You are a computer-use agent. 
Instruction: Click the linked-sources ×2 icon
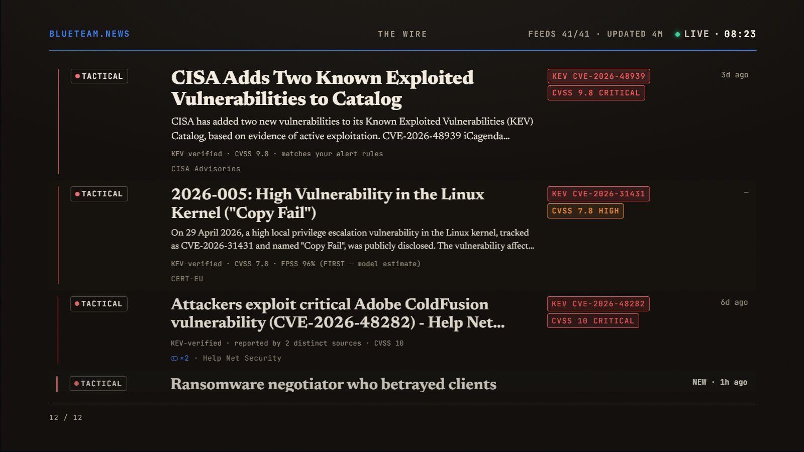pyautogui.click(x=180, y=358)
